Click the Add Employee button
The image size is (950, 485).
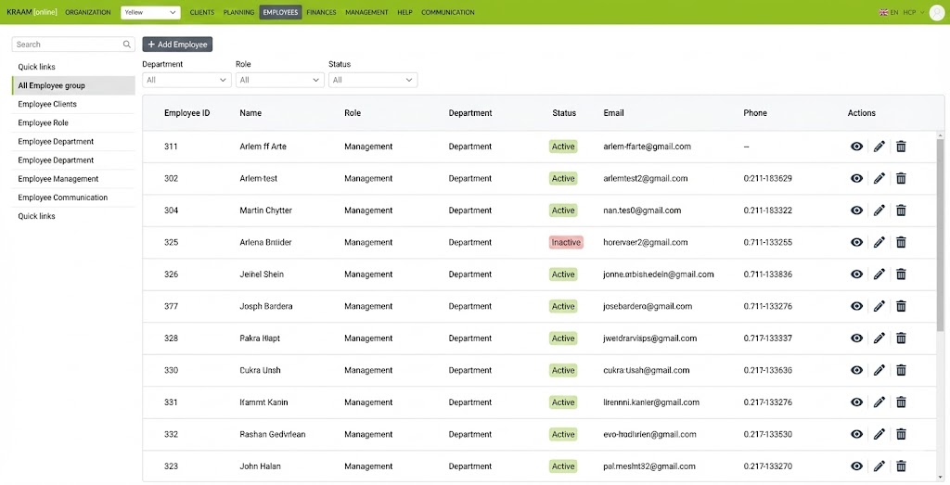(x=177, y=45)
